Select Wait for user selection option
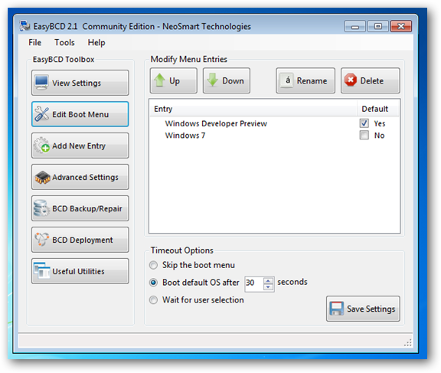The width and height of the screenshot is (441, 373). [x=153, y=300]
